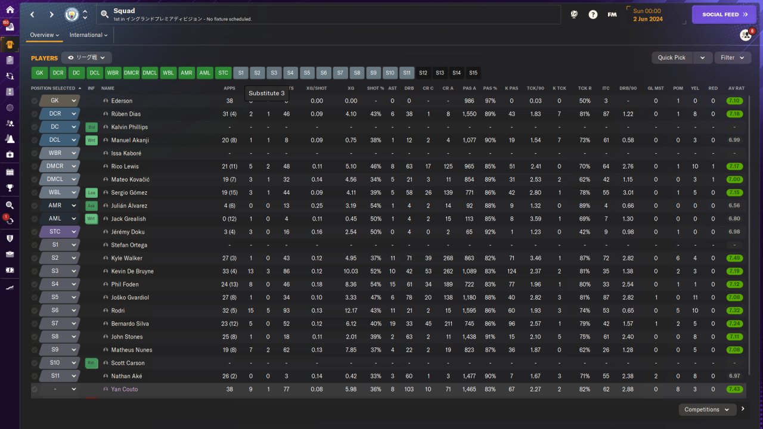Click the Bid status badge for Kalvin Phillips

(91, 127)
